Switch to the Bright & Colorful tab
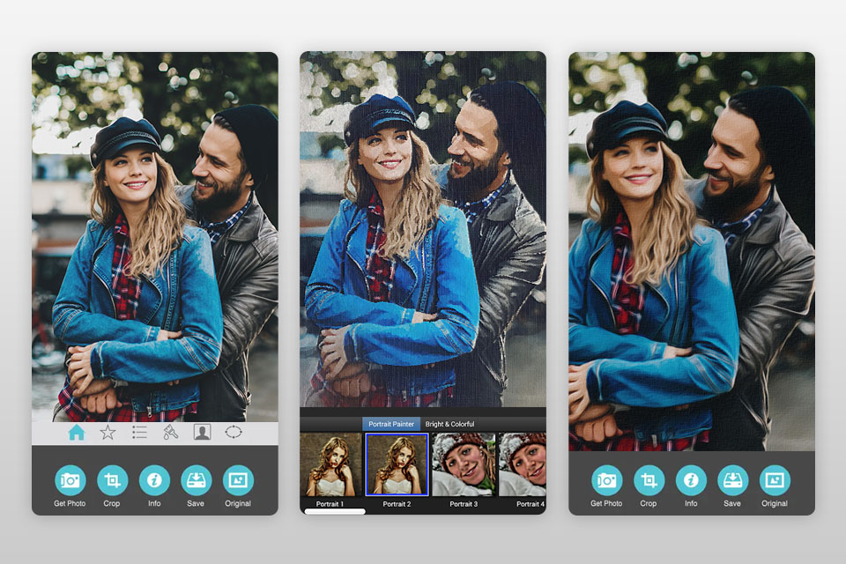The image size is (846, 564). 450,424
